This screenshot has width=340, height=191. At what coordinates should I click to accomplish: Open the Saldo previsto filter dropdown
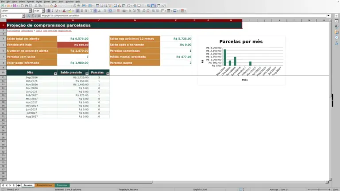[x=87, y=74]
